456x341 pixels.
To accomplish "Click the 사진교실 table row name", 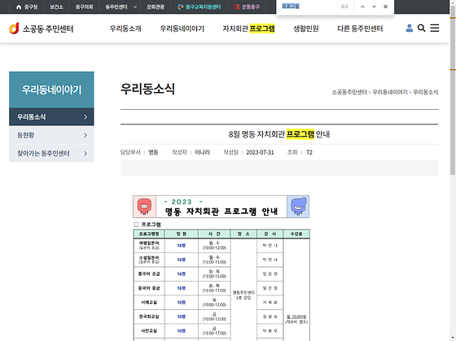I will 149,330.
